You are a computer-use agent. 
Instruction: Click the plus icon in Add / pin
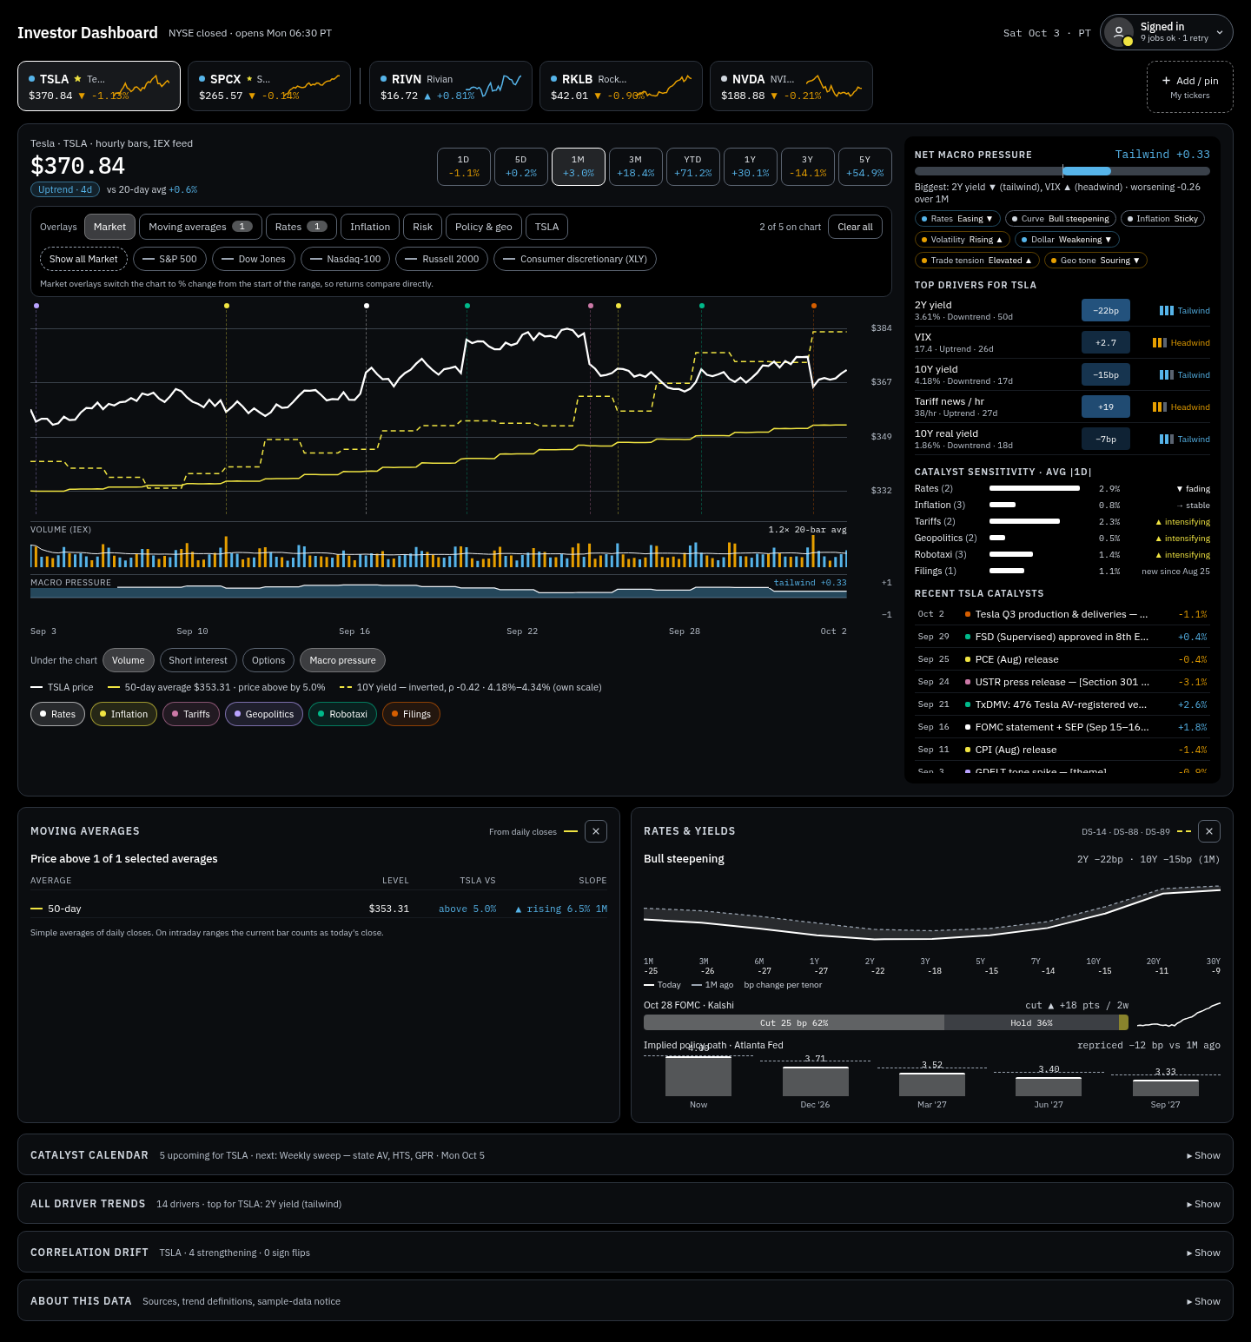(1166, 81)
